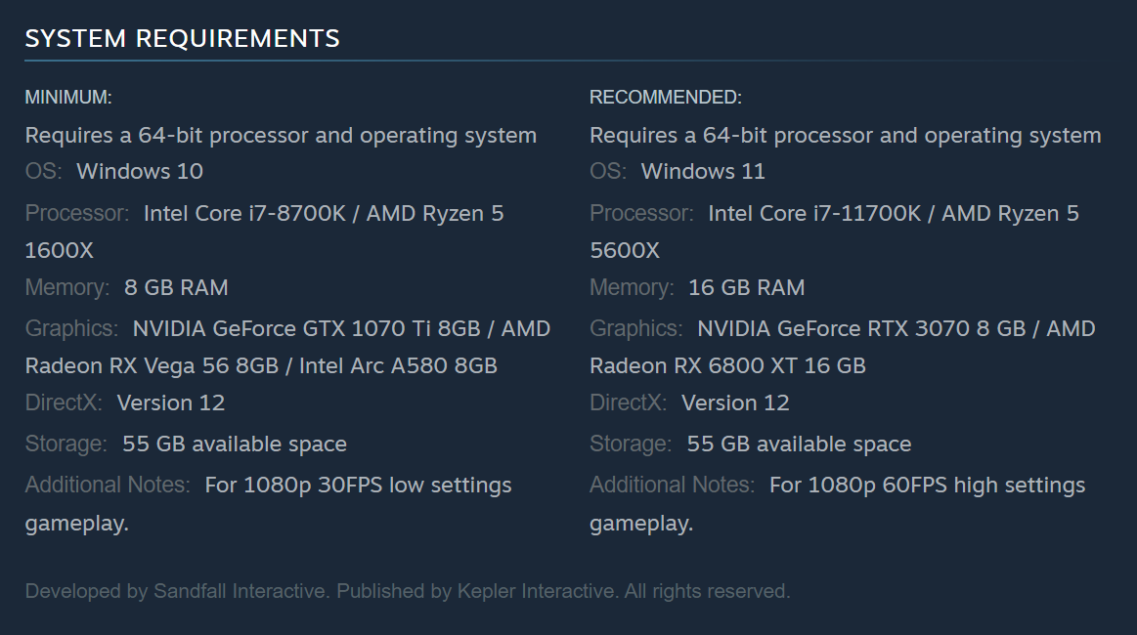This screenshot has height=635, width=1137.
Task: Click the minimum 55 GB storage value
Action: (x=234, y=444)
